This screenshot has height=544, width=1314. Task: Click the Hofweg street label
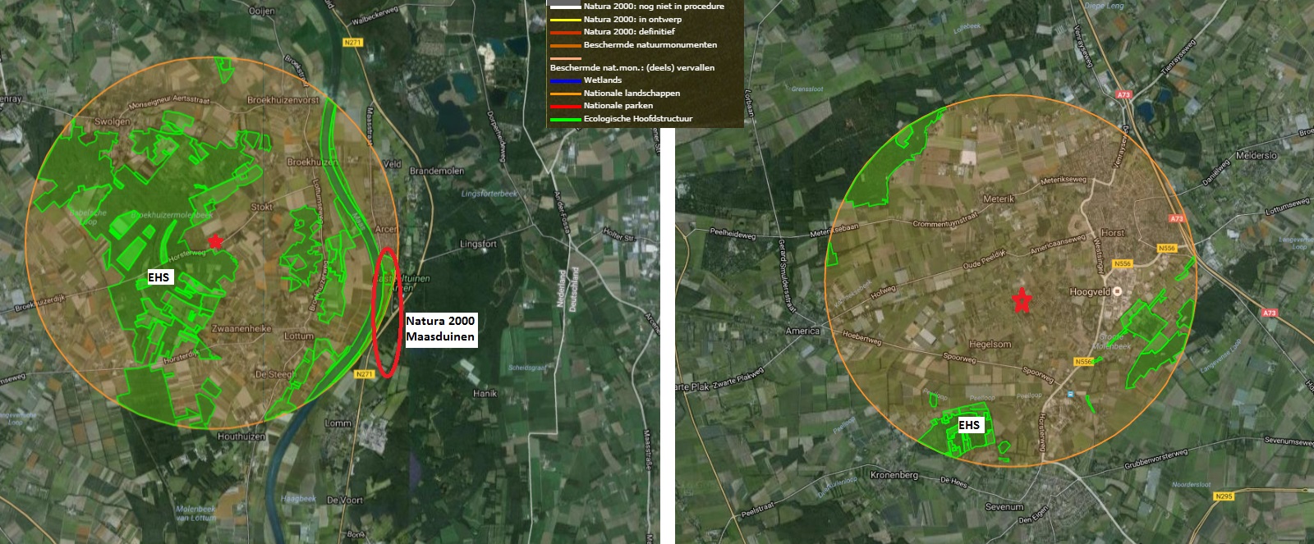(x=883, y=290)
